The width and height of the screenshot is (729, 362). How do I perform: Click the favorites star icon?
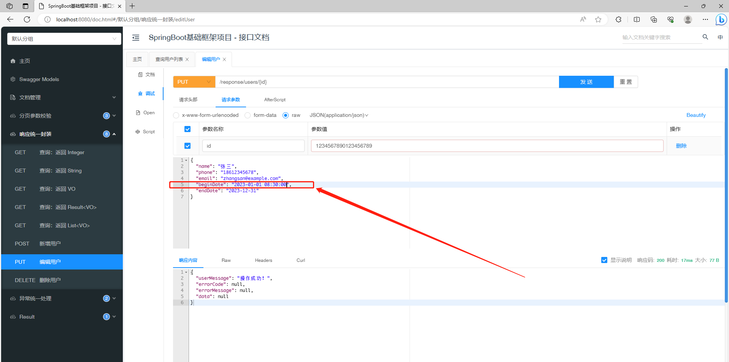click(x=598, y=19)
